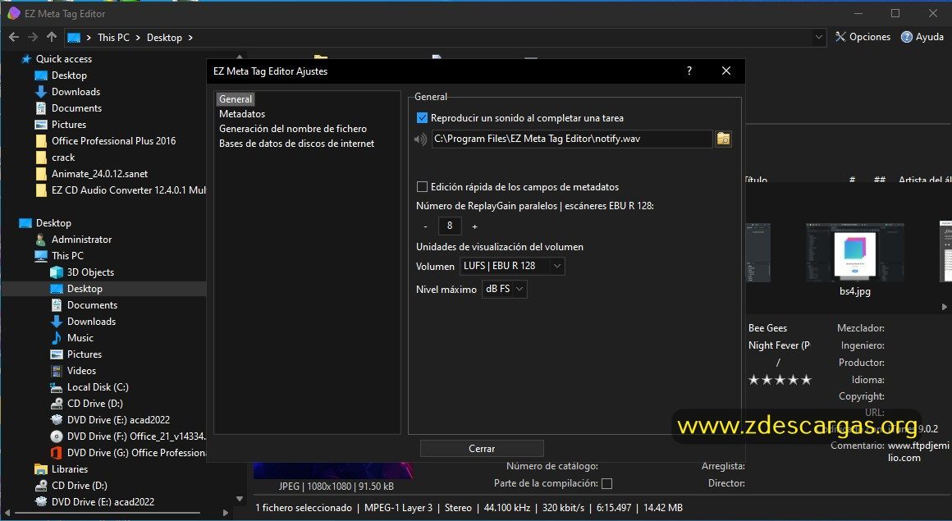Expand the address bar history dropdown
Viewport: 952px width, 521px height.
[x=819, y=38]
